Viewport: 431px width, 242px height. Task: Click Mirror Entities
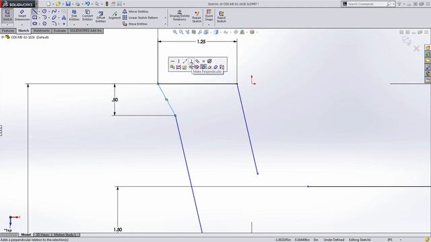pyautogui.click(x=135, y=11)
